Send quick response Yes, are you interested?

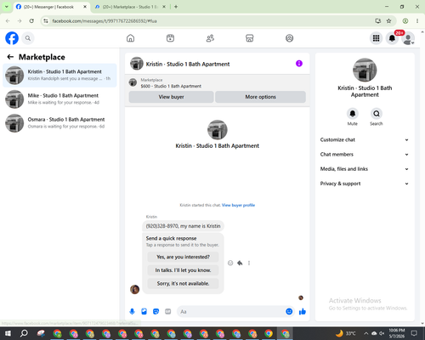click(x=183, y=257)
